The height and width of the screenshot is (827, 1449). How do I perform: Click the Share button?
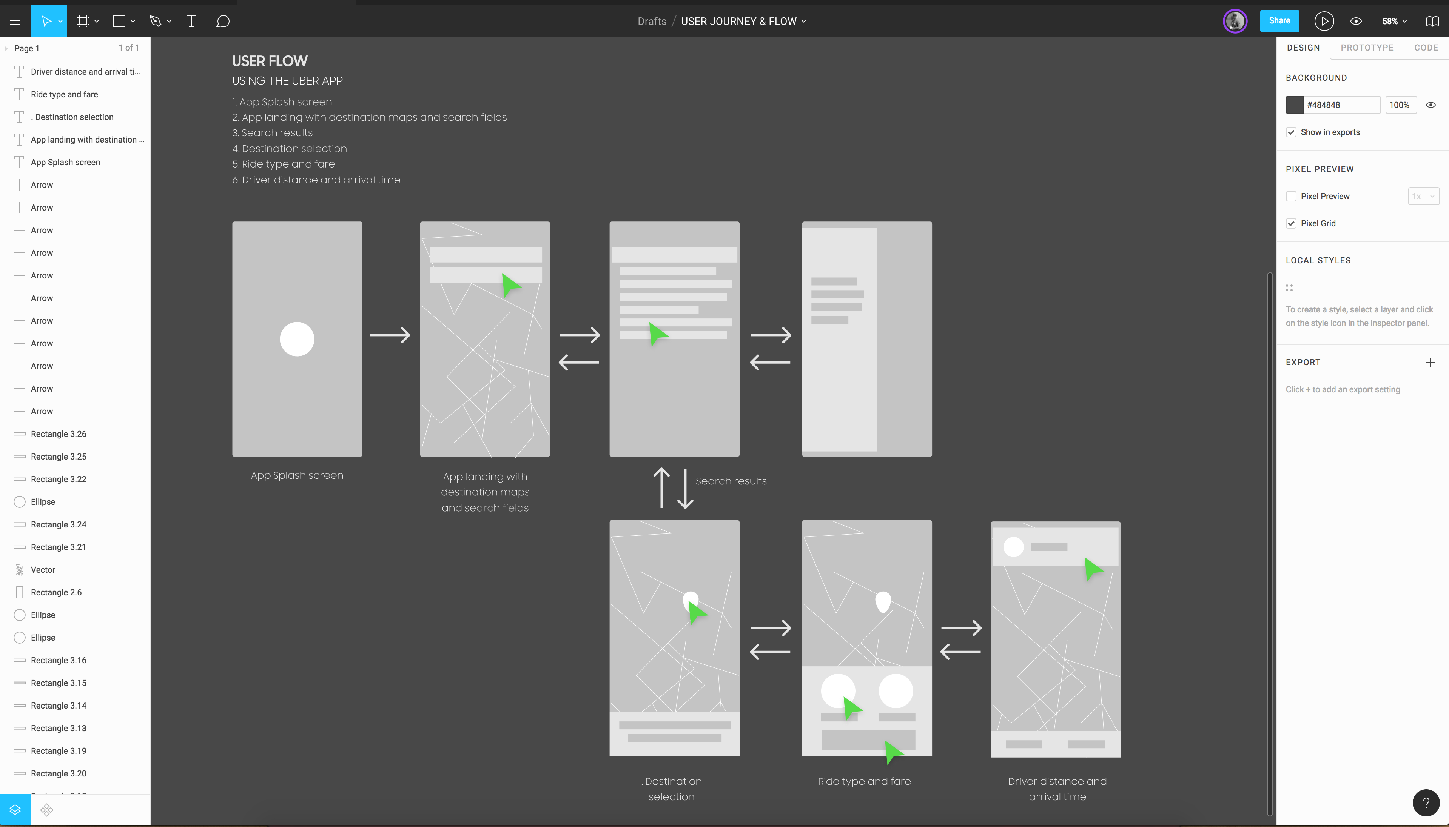tap(1279, 20)
